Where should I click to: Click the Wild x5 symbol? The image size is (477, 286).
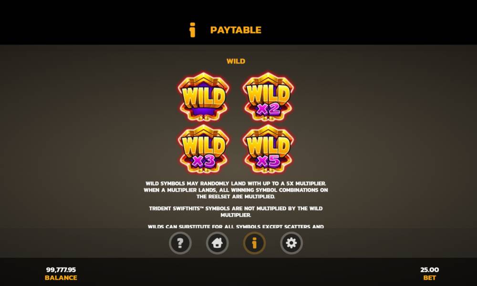268,149
